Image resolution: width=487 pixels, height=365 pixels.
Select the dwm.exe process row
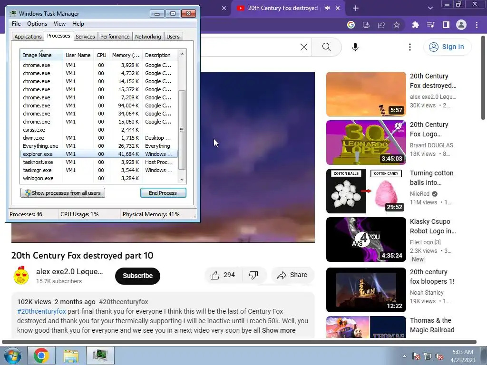[99, 138]
